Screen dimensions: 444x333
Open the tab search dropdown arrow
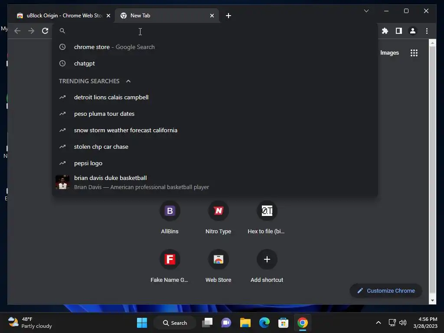pos(366,11)
